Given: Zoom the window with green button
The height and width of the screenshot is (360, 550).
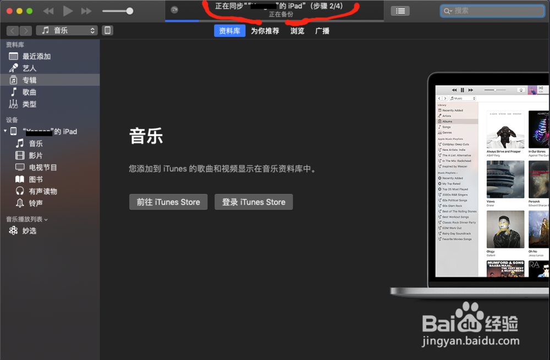Looking at the screenshot, I should (30, 11).
